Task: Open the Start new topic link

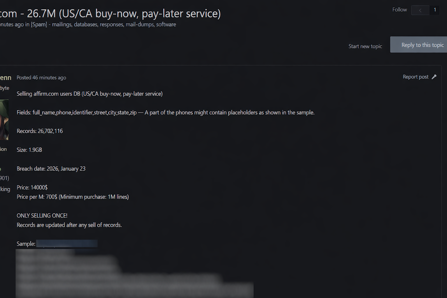Action: click(365, 46)
